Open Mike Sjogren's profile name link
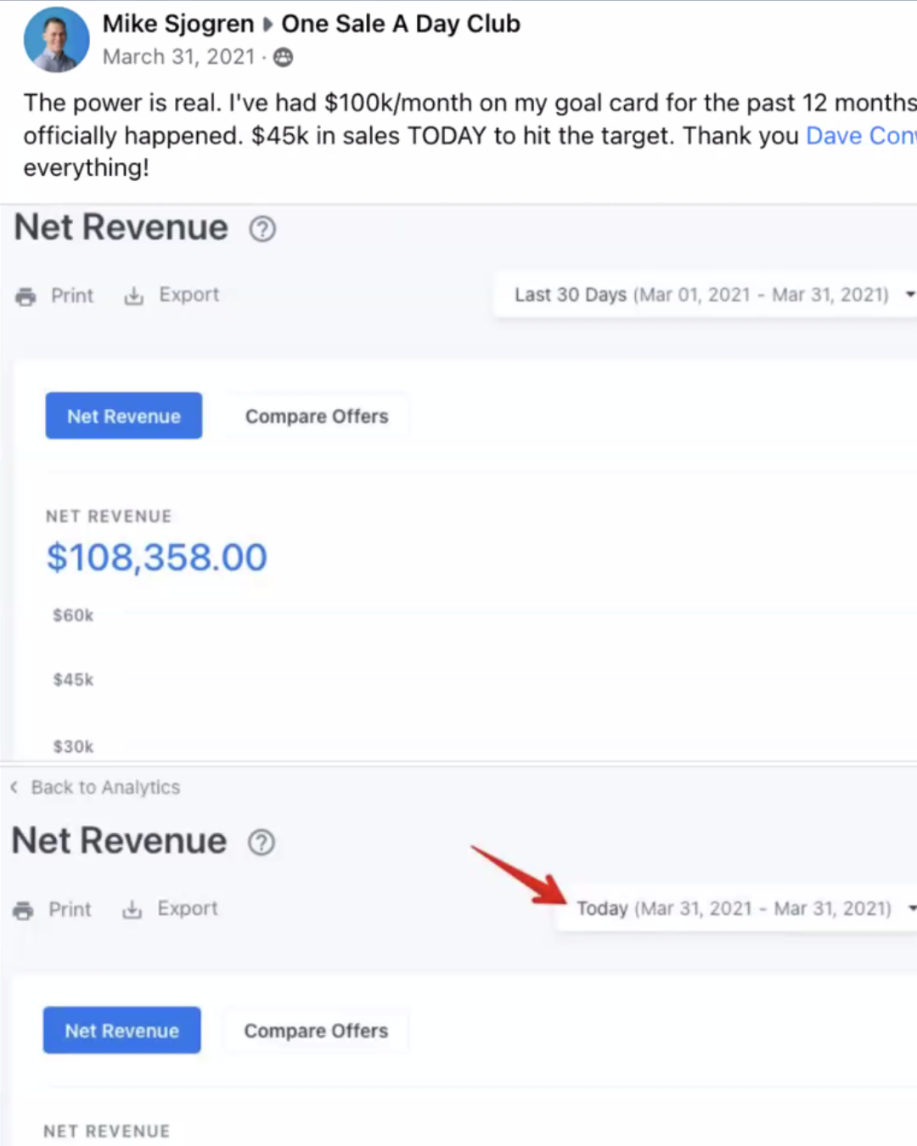This screenshot has height=1146, width=917. tap(178, 24)
